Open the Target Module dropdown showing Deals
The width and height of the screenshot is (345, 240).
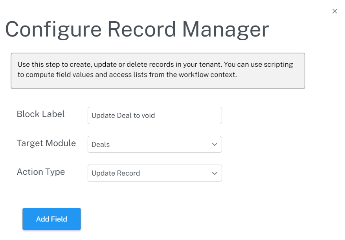pyautogui.click(x=154, y=145)
